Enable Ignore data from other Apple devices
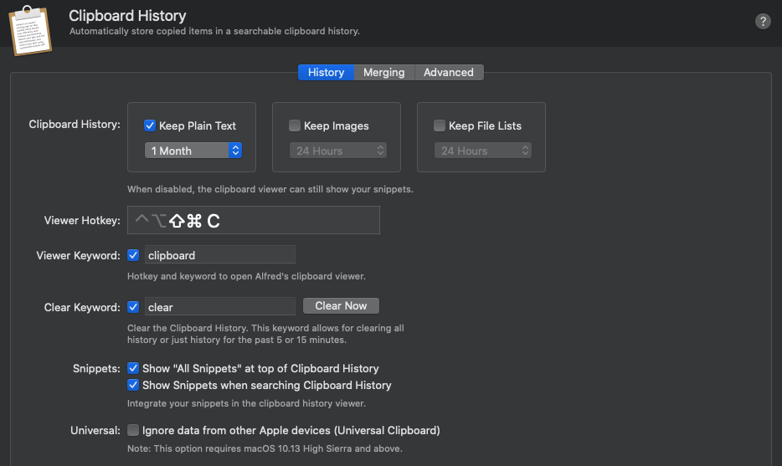 [133, 431]
